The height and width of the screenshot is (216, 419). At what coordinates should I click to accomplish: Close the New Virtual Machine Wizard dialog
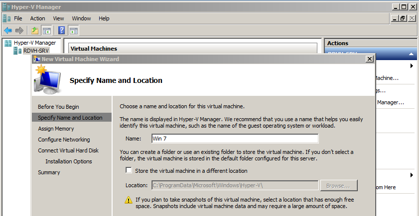coord(370,59)
